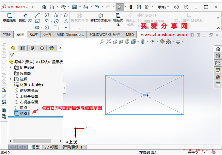Open the Circle tool dropdown arrow
222x155 pixels.
(52, 15)
